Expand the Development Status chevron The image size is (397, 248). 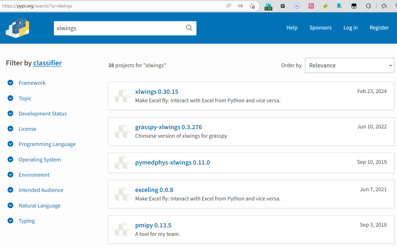point(10,113)
